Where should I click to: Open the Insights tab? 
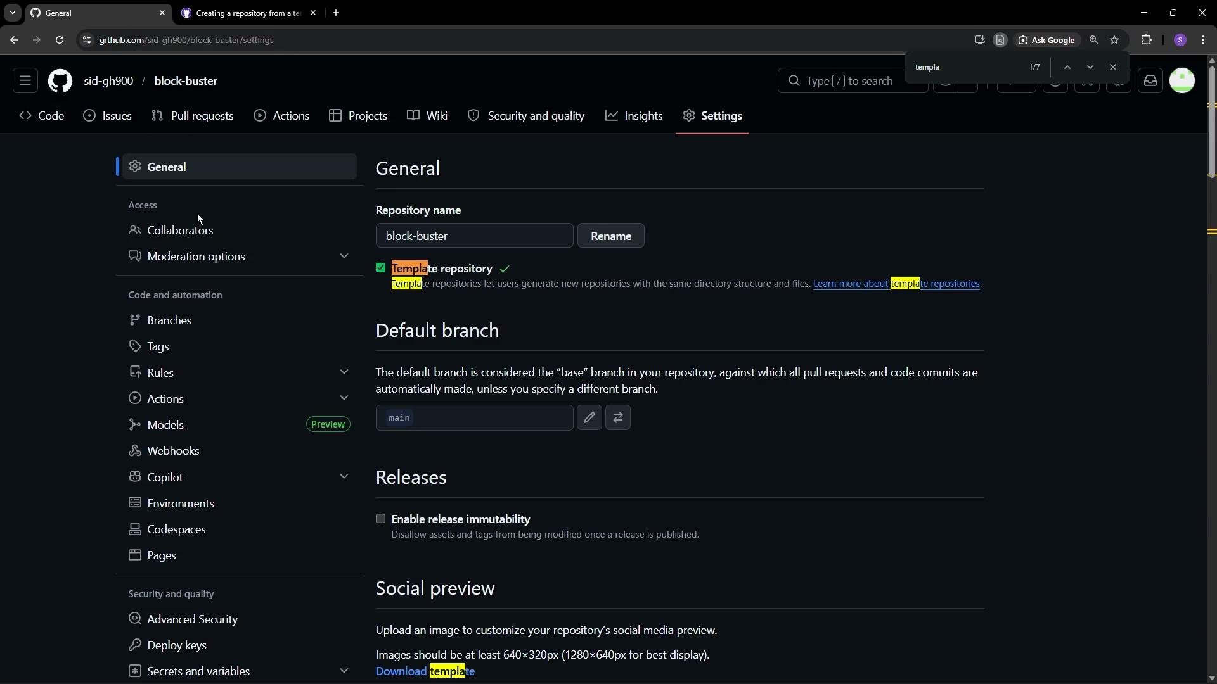(x=634, y=116)
